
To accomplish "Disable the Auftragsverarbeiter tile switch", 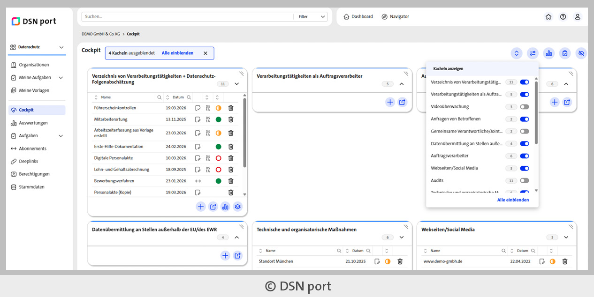I will (525, 156).
